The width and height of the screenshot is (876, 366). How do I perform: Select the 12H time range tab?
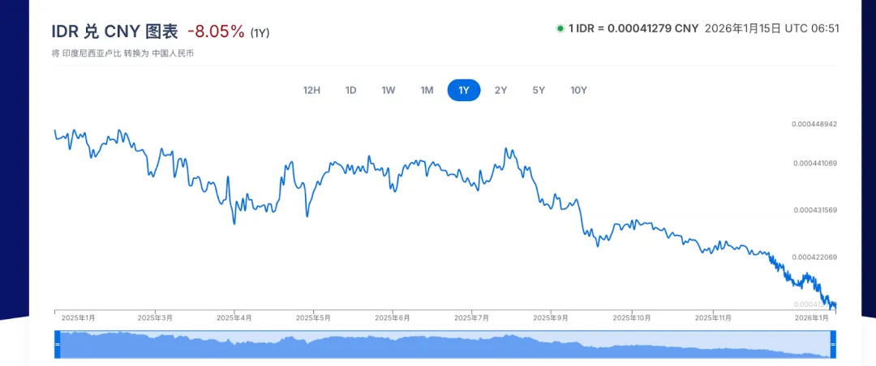(311, 90)
